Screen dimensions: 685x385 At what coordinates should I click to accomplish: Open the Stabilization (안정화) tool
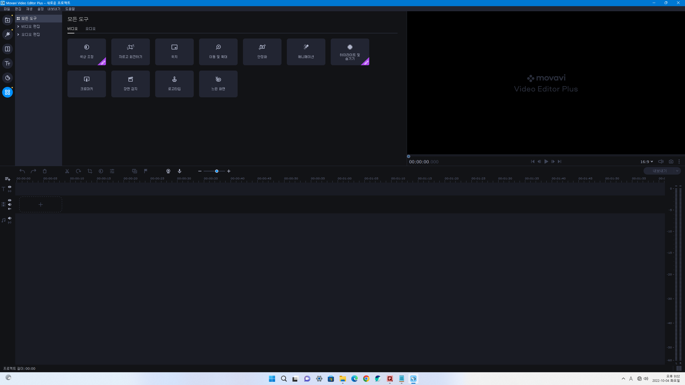click(x=262, y=52)
